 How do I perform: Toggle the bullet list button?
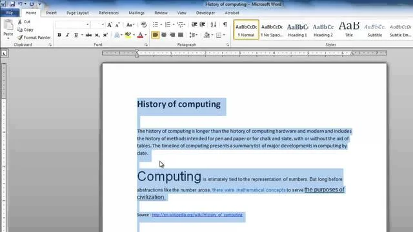tap(156, 24)
